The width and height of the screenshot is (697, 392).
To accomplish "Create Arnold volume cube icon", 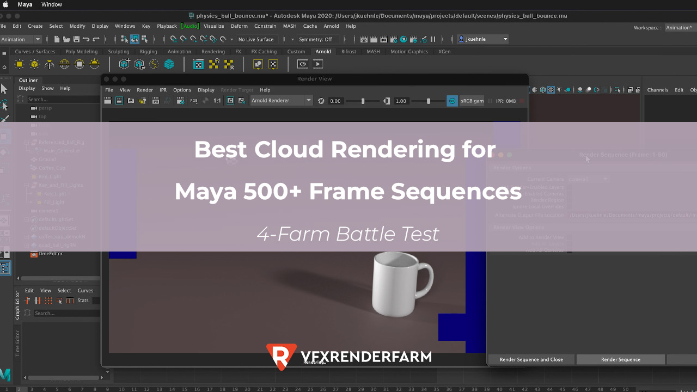I will click(169, 64).
